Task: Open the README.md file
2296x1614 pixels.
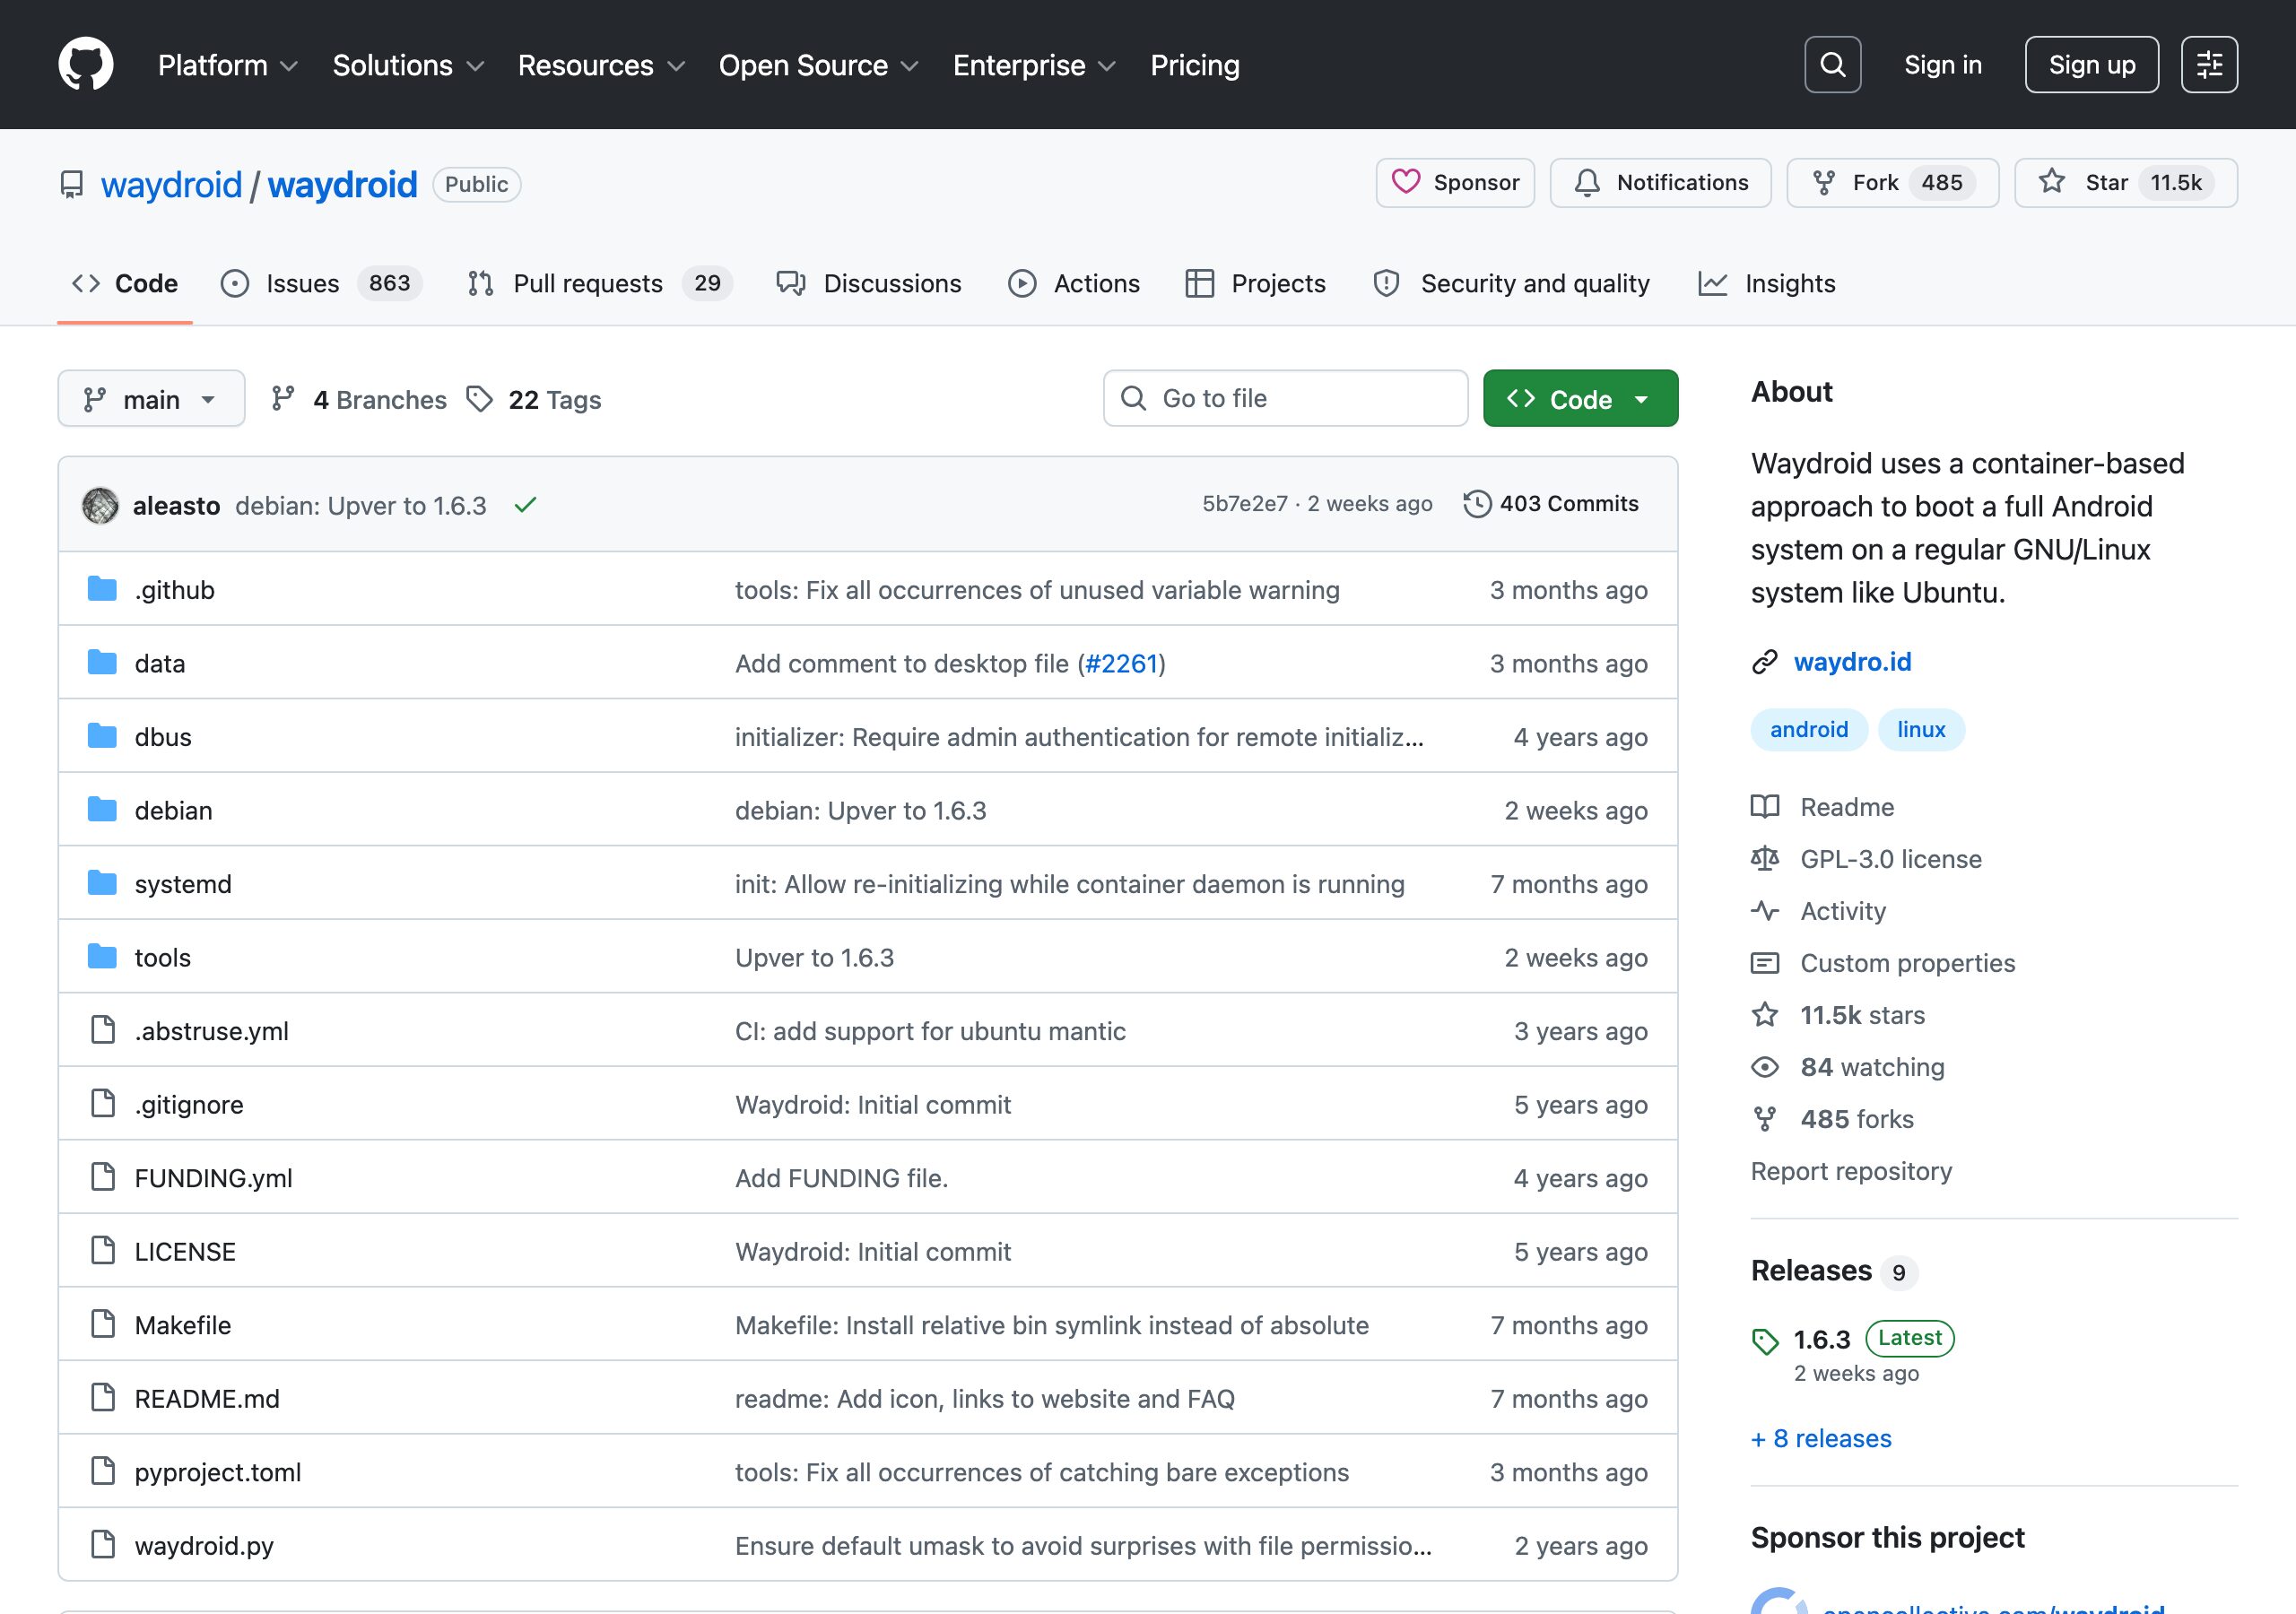Action: click(x=207, y=1398)
